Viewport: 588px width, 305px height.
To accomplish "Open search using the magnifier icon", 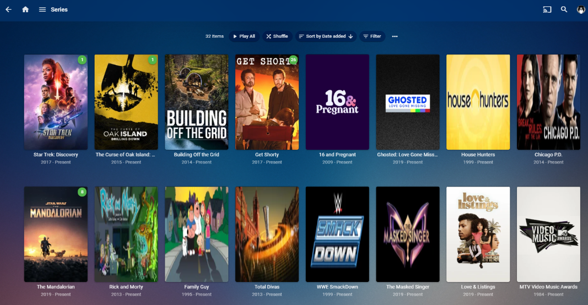I will pyautogui.click(x=564, y=9).
